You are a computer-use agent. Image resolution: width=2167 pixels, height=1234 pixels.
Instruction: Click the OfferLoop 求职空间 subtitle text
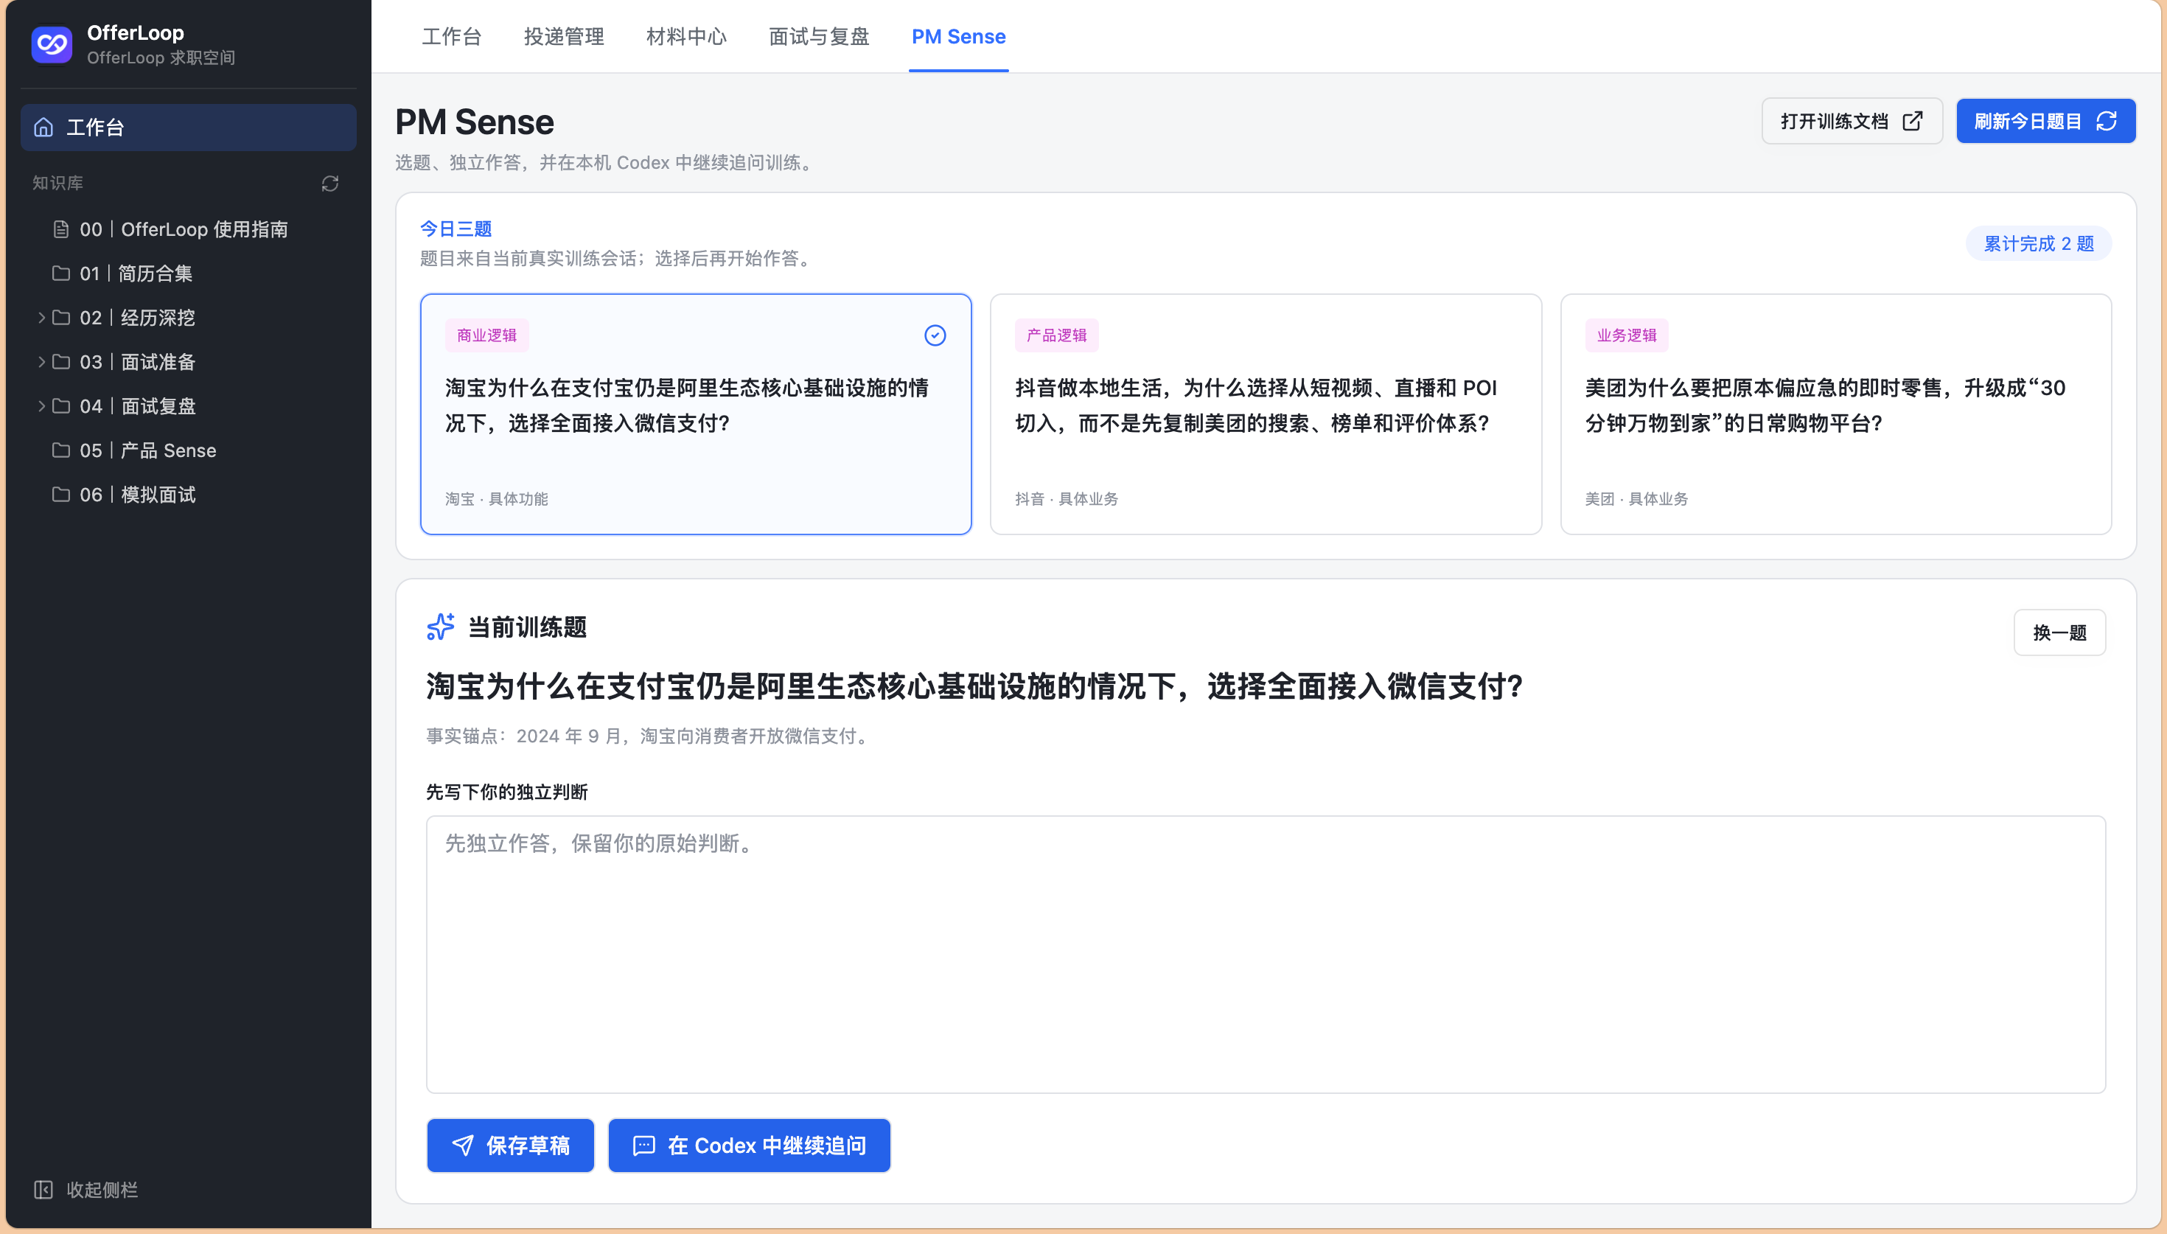point(161,57)
